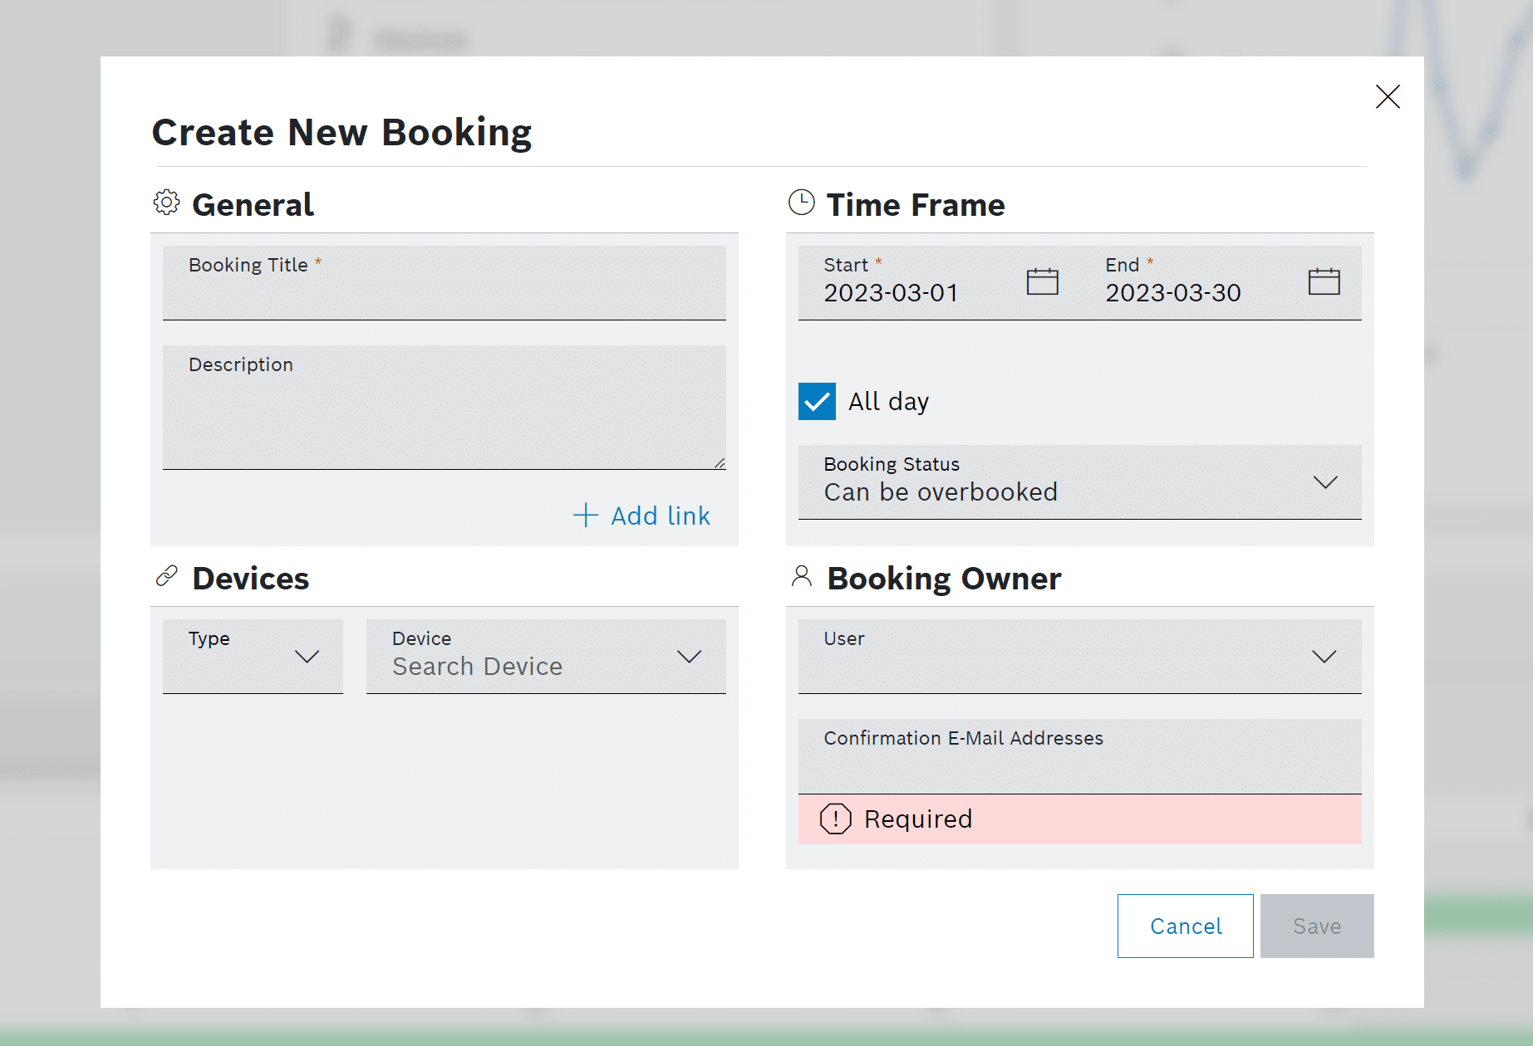Open the End date calendar picker
The image size is (1533, 1046).
click(1324, 282)
